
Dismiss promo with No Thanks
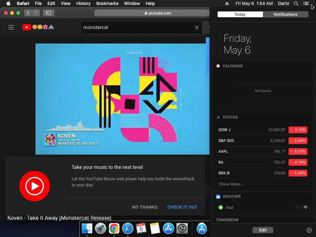145,207
